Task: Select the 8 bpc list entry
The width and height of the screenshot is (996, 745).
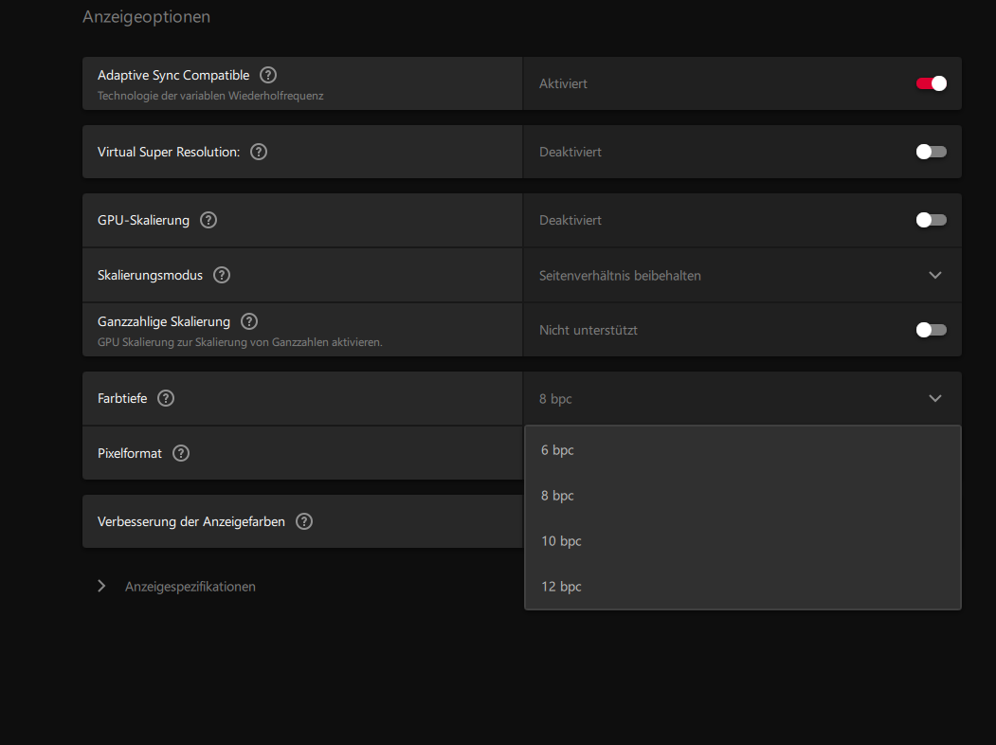Action: pos(558,496)
